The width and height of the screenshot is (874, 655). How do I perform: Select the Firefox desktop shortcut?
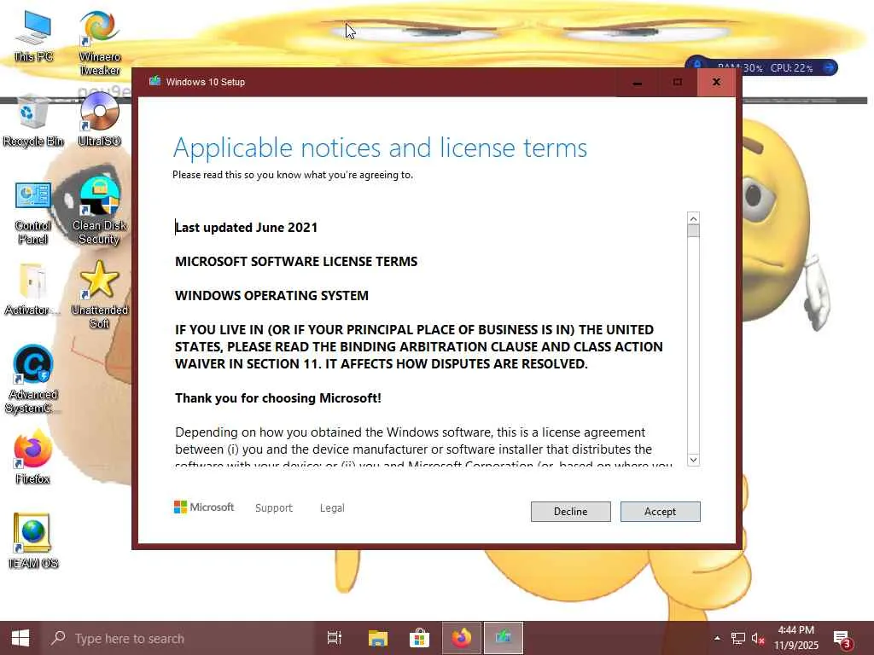click(x=33, y=457)
